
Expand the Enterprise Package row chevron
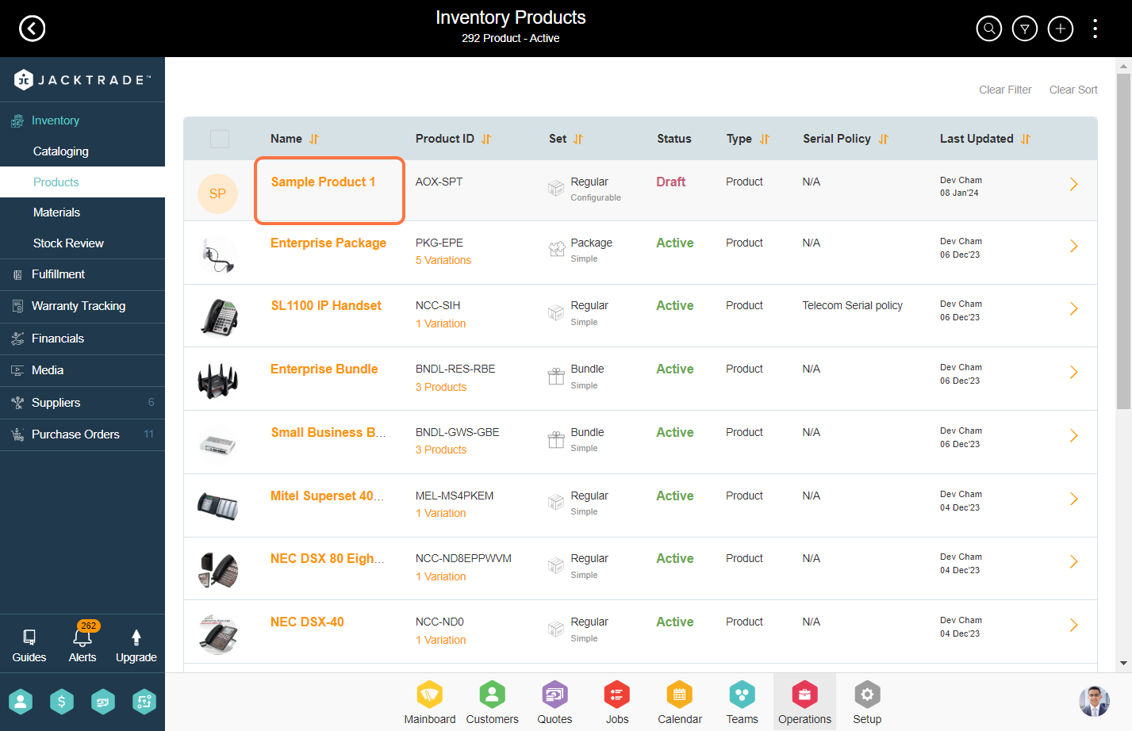pos(1073,246)
